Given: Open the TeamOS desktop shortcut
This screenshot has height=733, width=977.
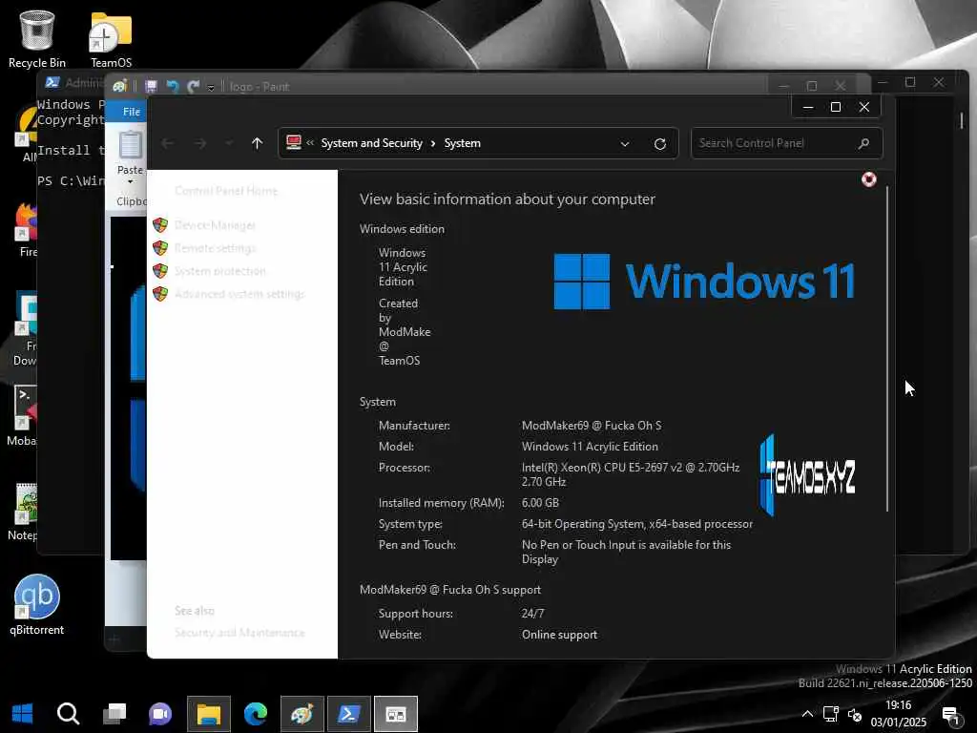Looking at the screenshot, I should (x=111, y=38).
